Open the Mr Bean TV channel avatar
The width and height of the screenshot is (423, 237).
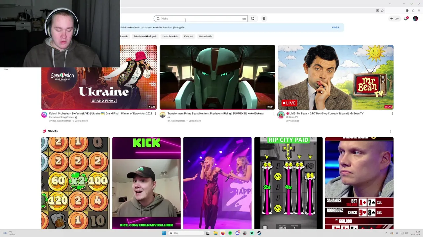(x=281, y=115)
